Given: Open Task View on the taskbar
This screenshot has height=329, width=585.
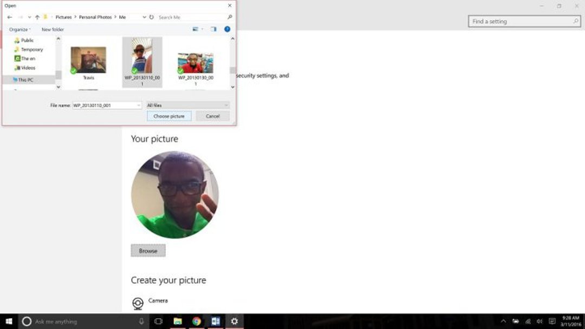Looking at the screenshot, I should point(159,321).
